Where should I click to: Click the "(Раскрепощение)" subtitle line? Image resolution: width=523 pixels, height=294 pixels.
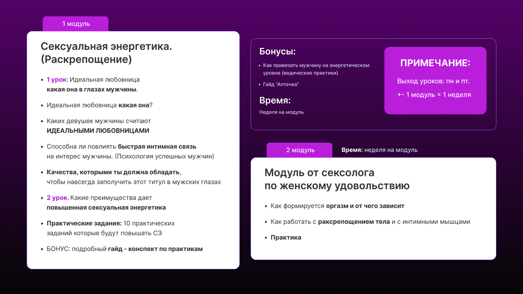pyautogui.click(x=86, y=60)
